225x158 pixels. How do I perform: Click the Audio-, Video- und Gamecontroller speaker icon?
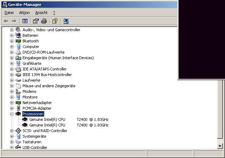pos(18,30)
